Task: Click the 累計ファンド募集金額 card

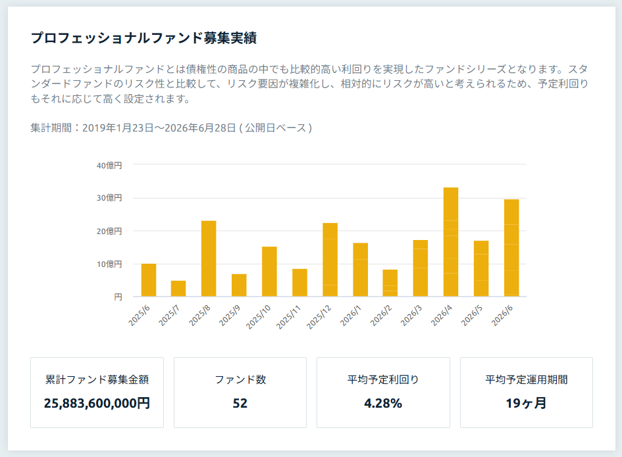Action: [x=97, y=393]
